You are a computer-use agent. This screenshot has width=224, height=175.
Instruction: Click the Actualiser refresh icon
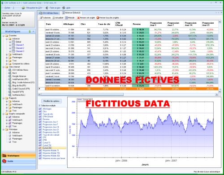point(53,18)
